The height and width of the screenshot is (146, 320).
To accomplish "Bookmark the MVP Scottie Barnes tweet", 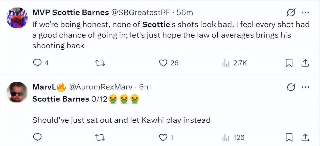I will pyautogui.click(x=289, y=63).
